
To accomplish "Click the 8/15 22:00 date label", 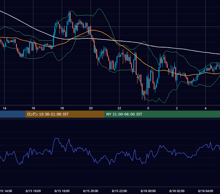I will [119, 191].
